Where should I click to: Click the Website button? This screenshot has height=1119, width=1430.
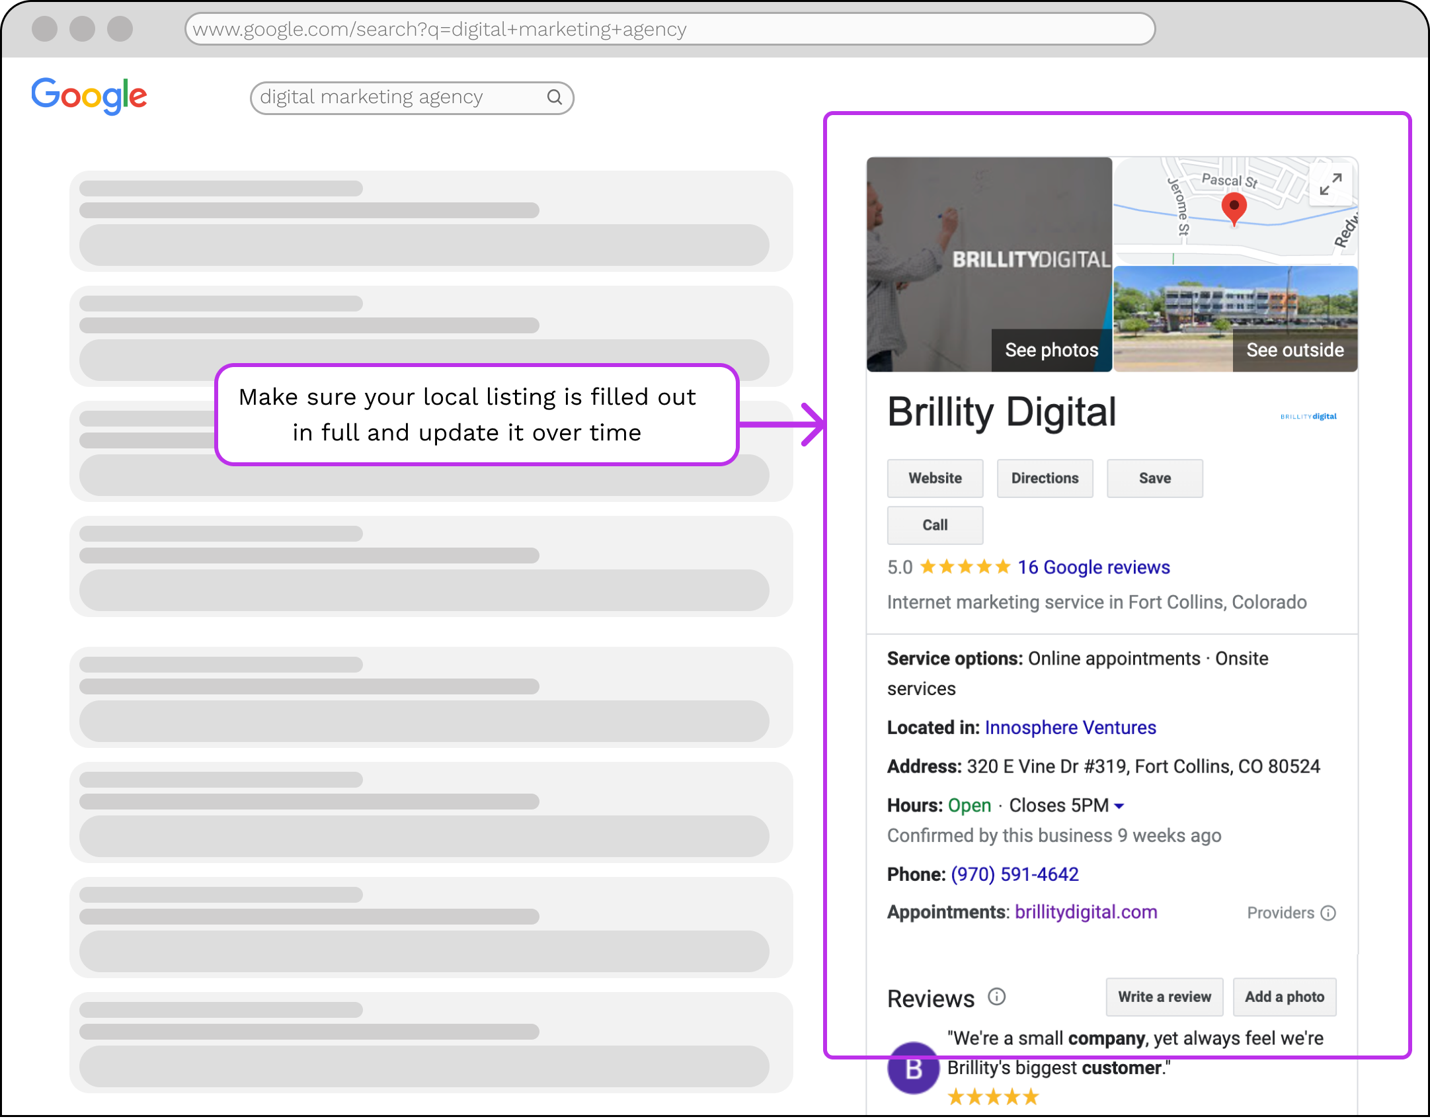coord(935,478)
